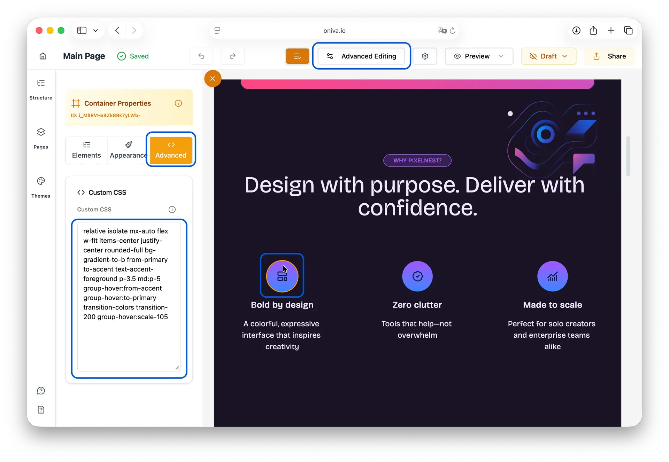Image resolution: width=669 pixels, height=462 pixels.
Task: Toggle Advanced Editing mode
Action: pos(362,56)
